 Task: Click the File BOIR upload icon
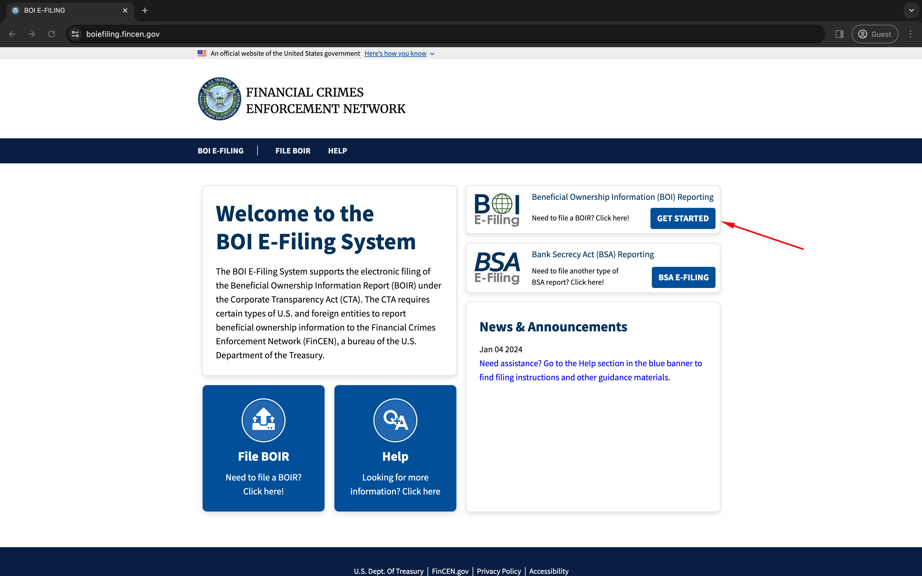(263, 420)
